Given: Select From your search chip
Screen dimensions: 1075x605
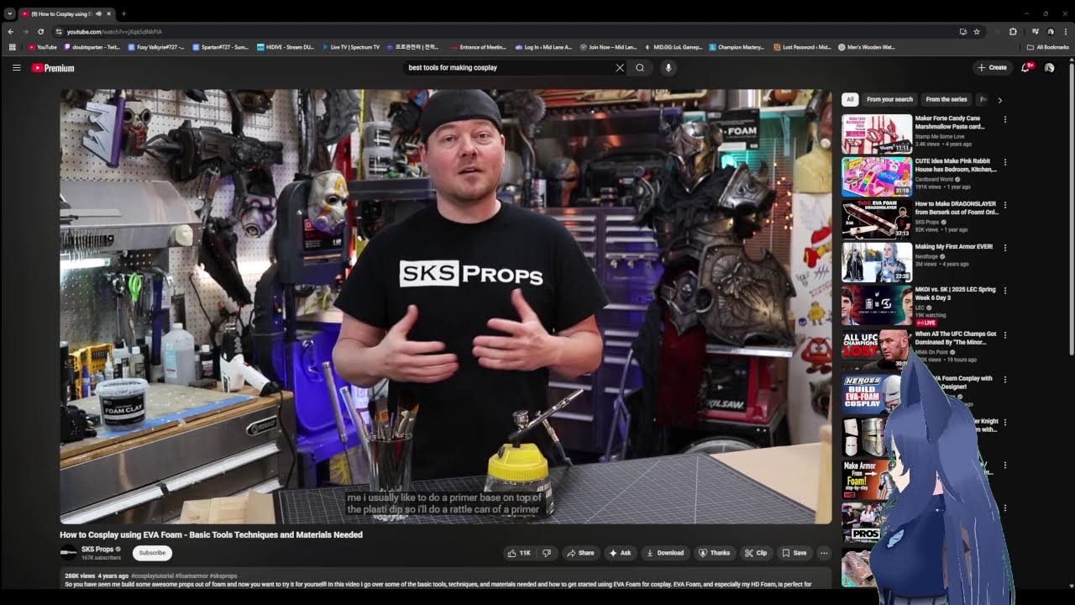Looking at the screenshot, I should (x=889, y=99).
